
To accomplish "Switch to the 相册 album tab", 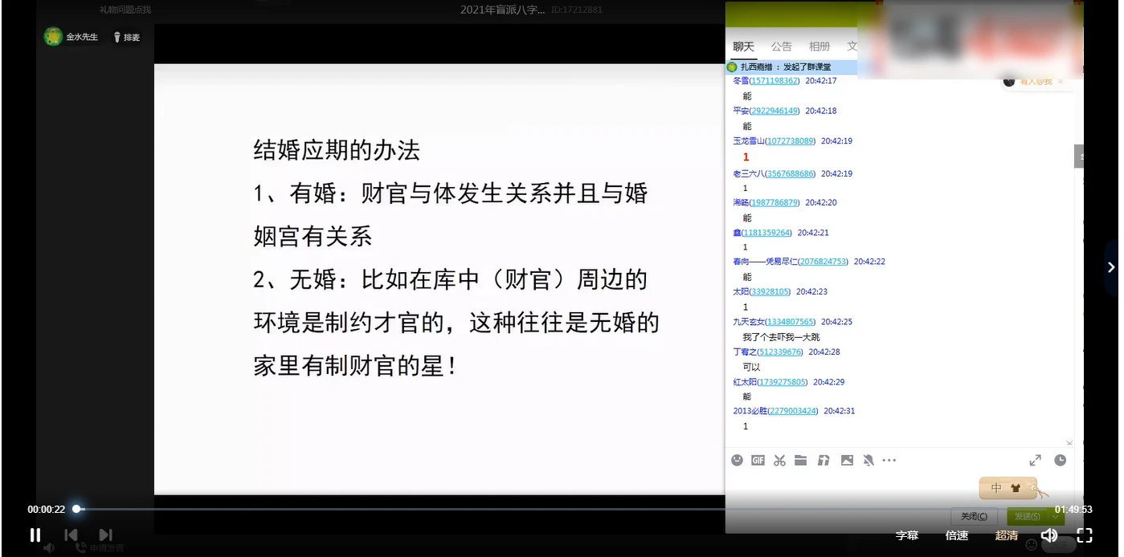I will pyautogui.click(x=819, y=47).
